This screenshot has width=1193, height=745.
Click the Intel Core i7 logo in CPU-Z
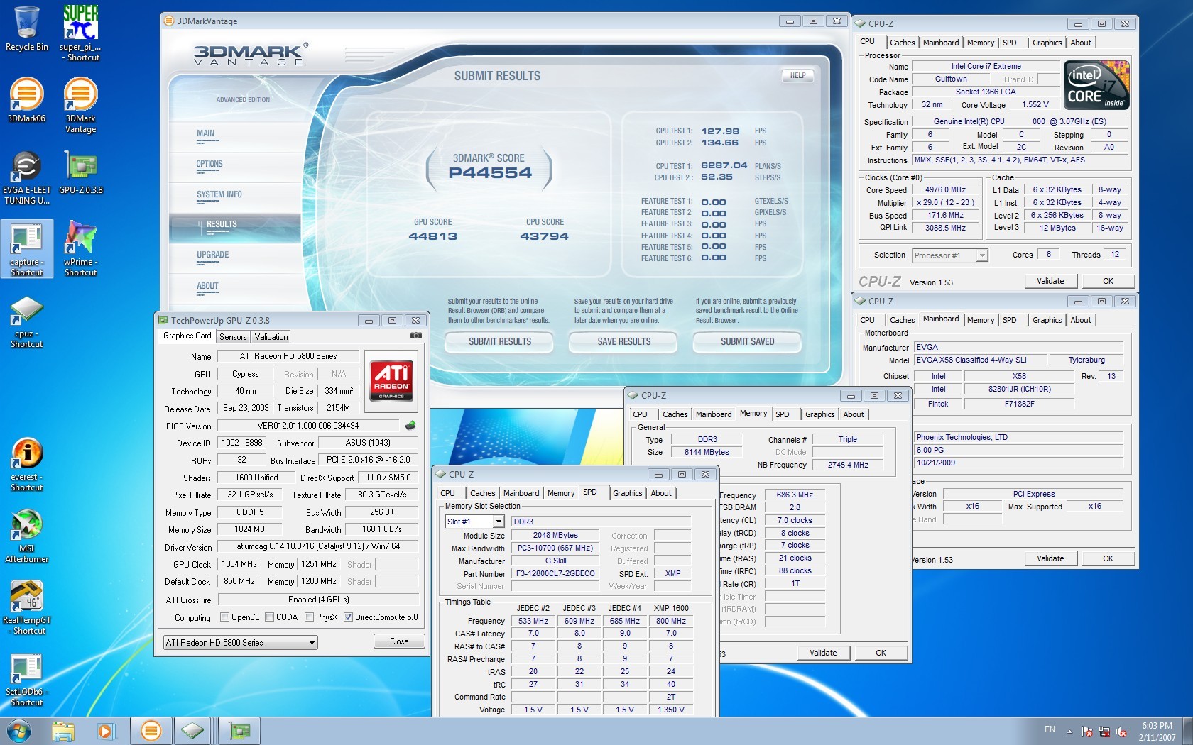click(x=1096, y=85)
